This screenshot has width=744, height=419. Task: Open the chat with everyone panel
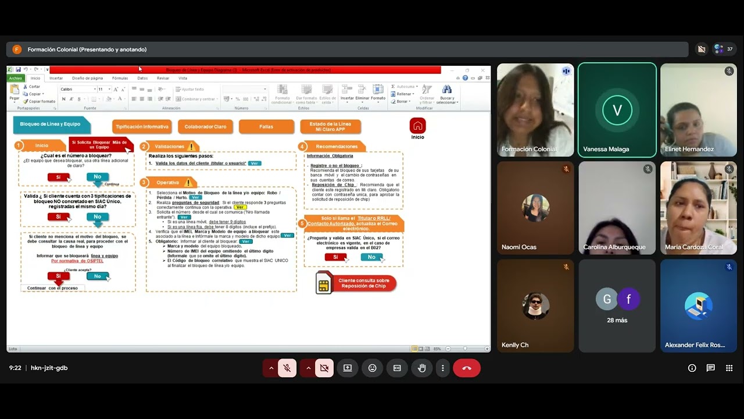[x=710, y=368]
